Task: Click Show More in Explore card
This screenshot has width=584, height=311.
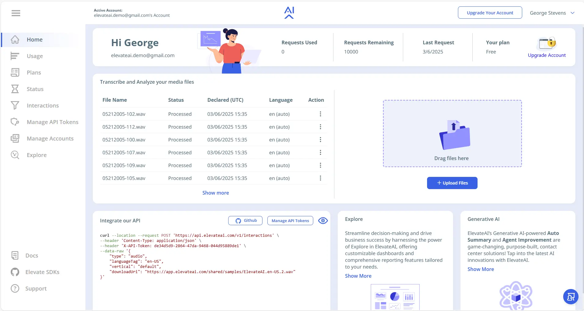Action: pos(358,276)
